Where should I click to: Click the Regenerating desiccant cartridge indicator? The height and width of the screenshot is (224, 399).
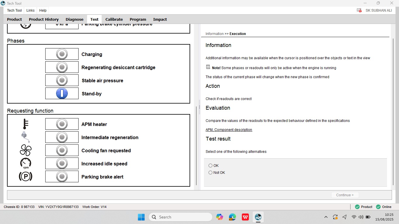tap(62, 67)
